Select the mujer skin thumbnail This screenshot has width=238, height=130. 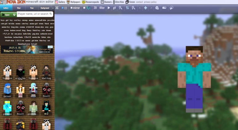click(33, 90)
